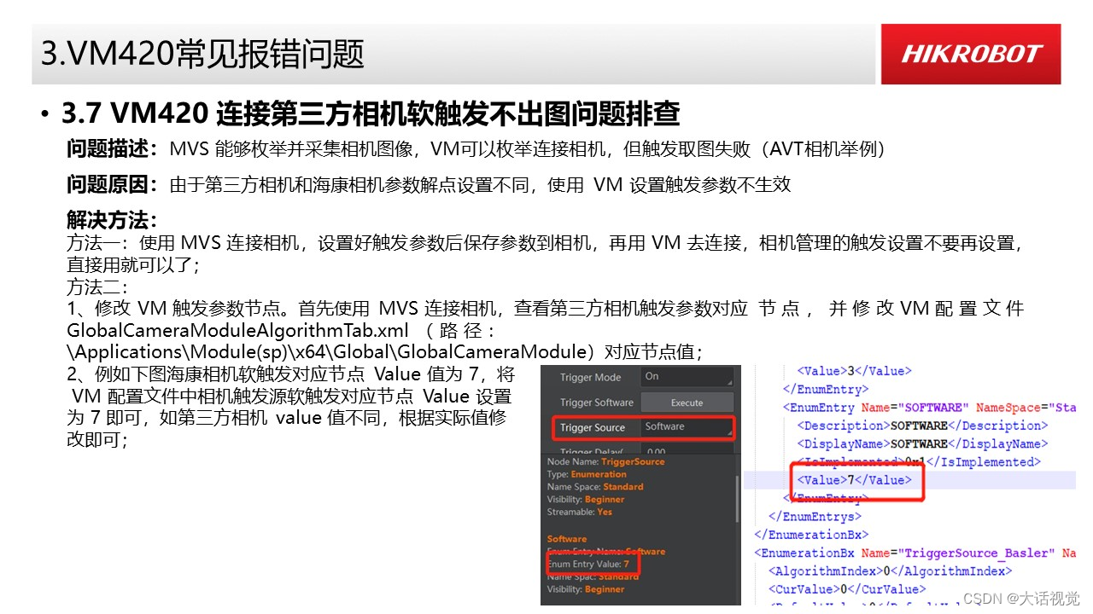The image size is (1093, 614).
Task: Click the <Description>SOFTWARE XML line
Action: pos(922,426)
